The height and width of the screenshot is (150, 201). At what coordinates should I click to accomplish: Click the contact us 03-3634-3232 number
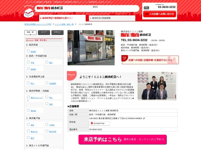(166, 7)
